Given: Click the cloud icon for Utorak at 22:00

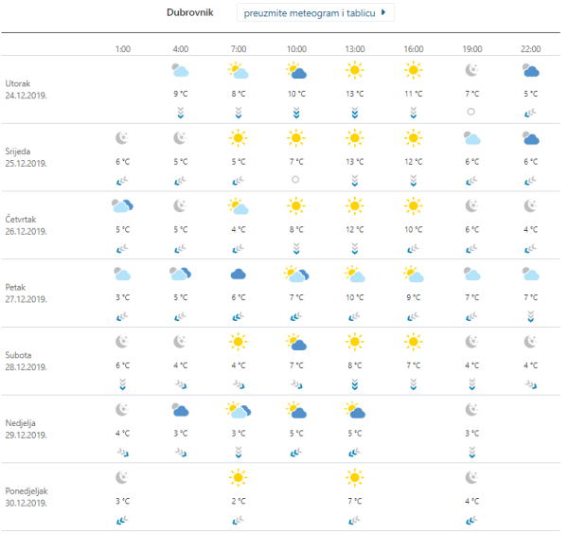Looking at the screenshot, I should pos(531,71).
